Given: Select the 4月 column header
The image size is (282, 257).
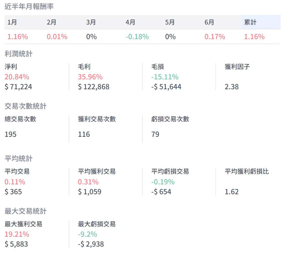Looking at the screenshot, I should click(x=130, y=22).
